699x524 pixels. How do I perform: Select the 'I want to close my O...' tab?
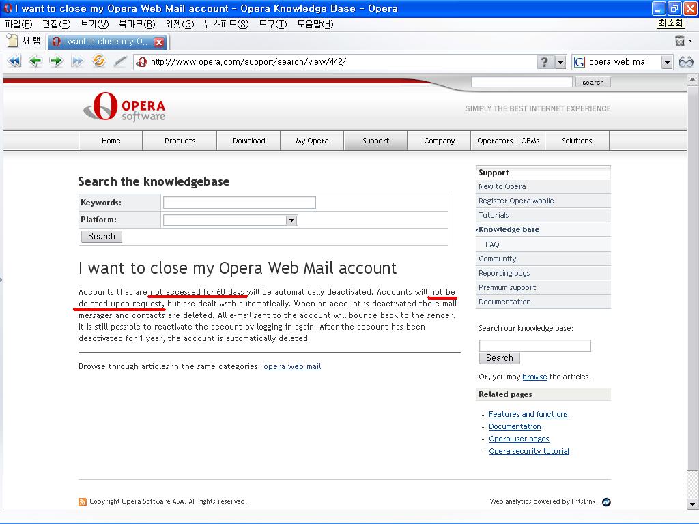pos(107,42)
